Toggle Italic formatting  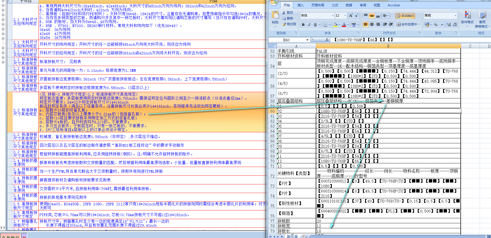[x=309, y=25]
